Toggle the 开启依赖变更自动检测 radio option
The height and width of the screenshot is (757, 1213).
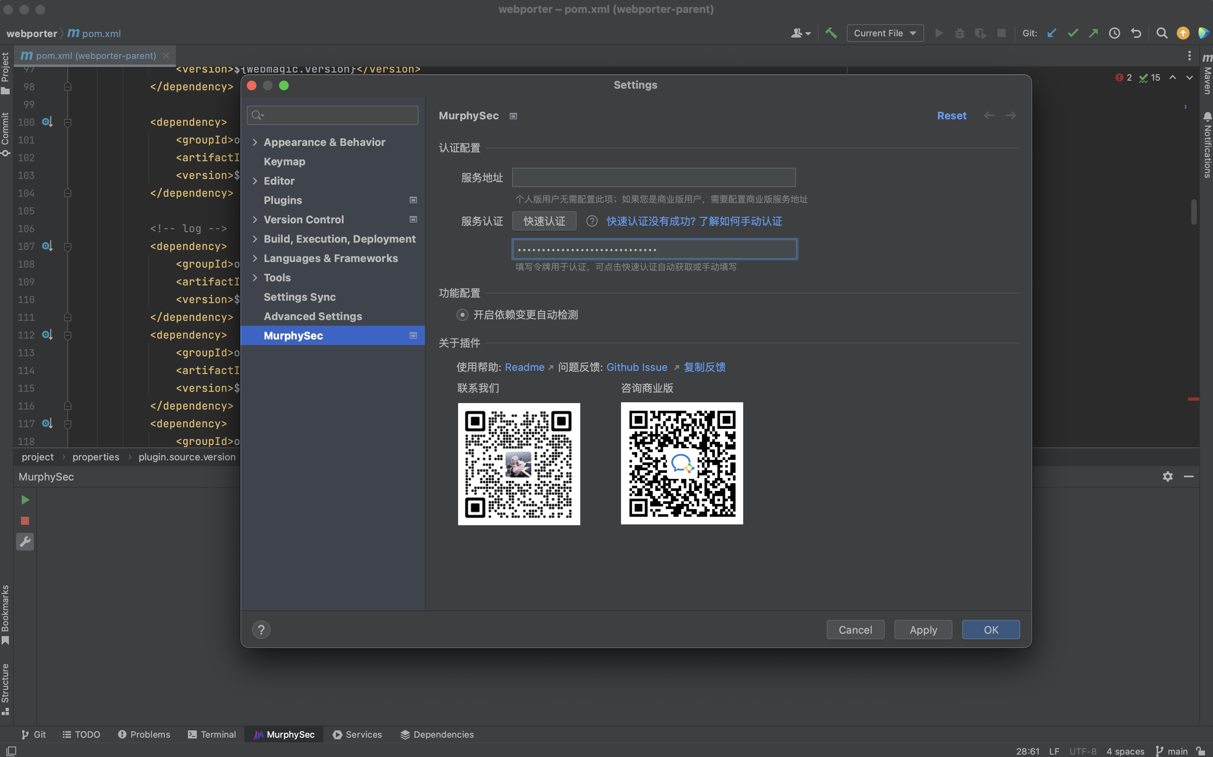pyautogui.click(x=462, y=314)
